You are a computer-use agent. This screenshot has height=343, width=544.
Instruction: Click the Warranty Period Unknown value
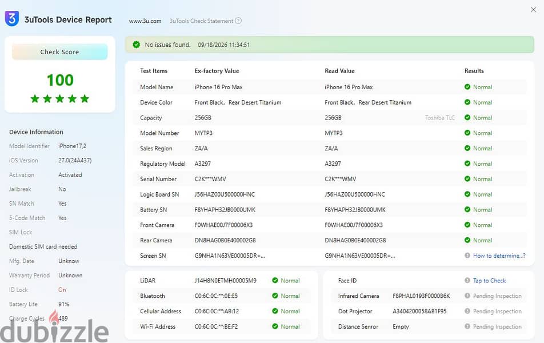tap(70, 276)
